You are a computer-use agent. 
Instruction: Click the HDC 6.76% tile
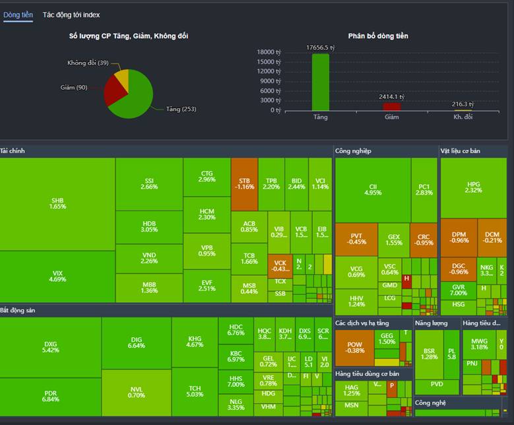(236, 330)
